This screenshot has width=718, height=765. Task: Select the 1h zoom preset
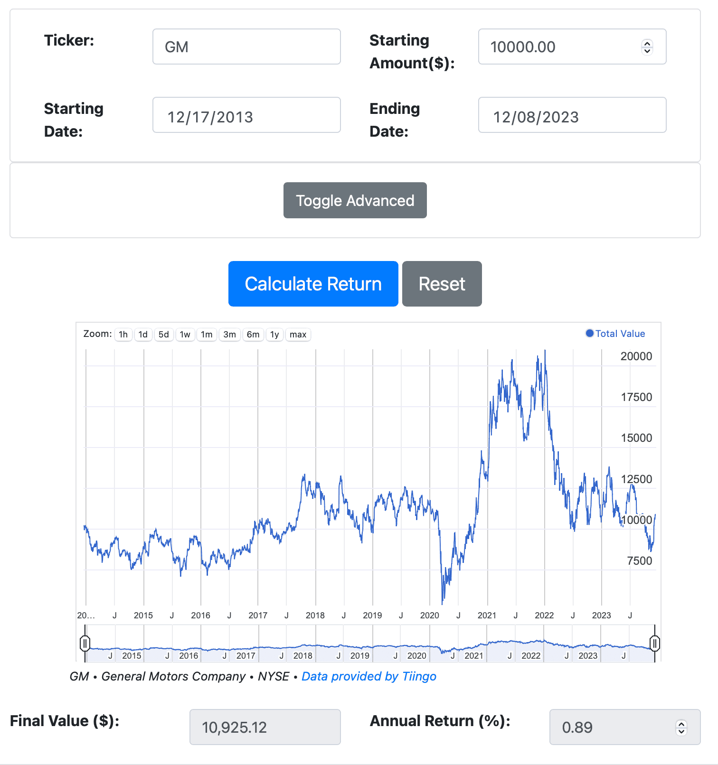(x=123, y=335)
